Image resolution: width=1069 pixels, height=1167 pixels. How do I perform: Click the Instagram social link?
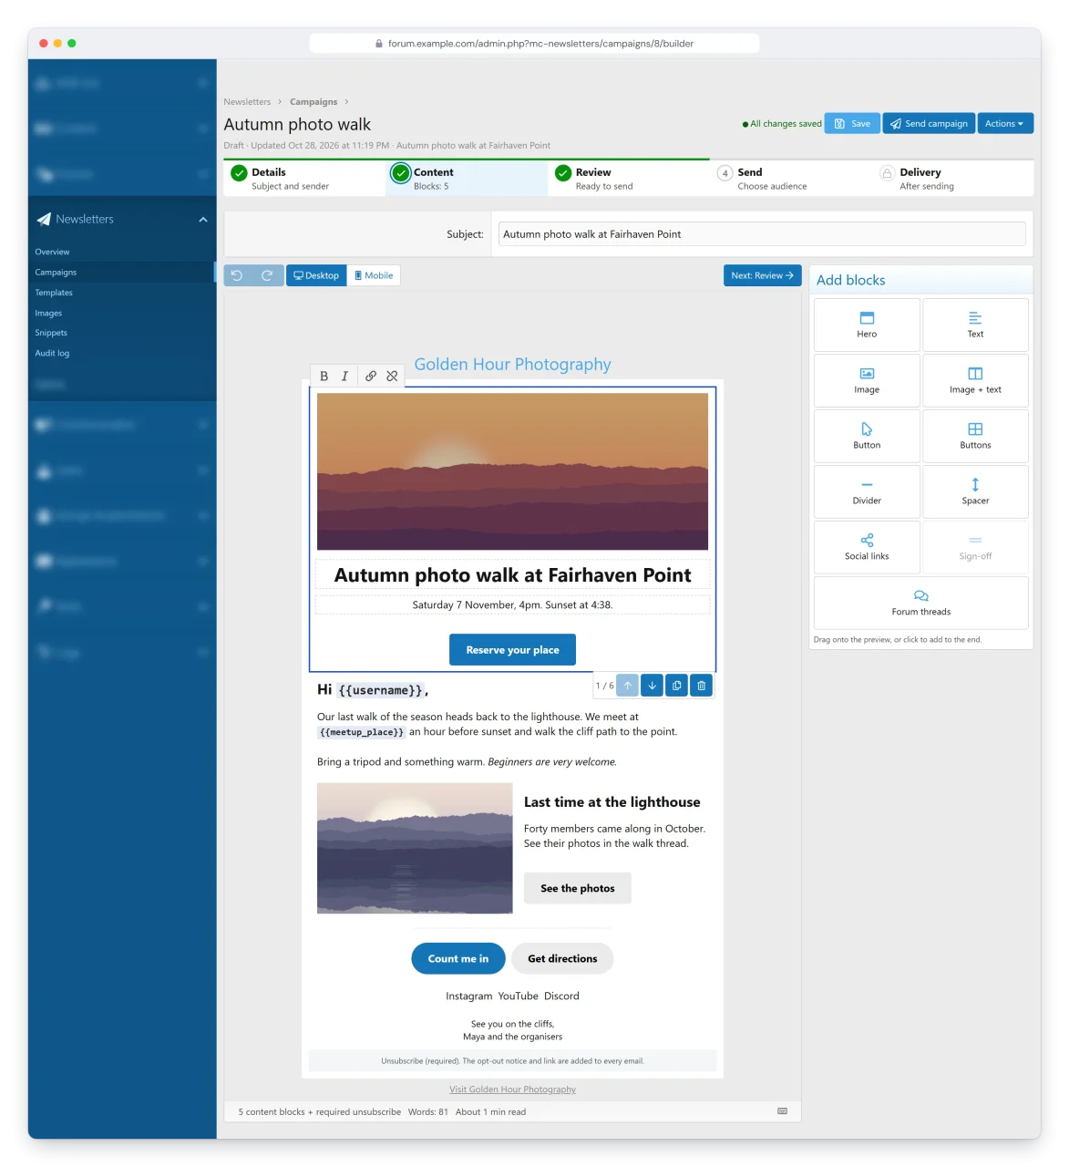point(468,996)
